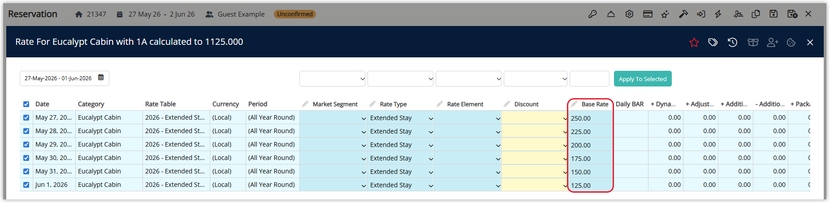
Task: Click pencil icon on Market Segment header
Action: pos(305,104)
